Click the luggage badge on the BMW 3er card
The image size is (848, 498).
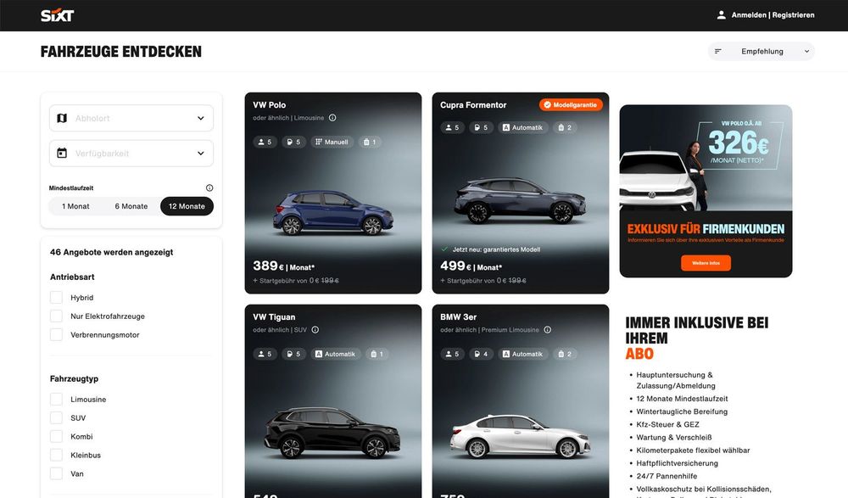565,354
